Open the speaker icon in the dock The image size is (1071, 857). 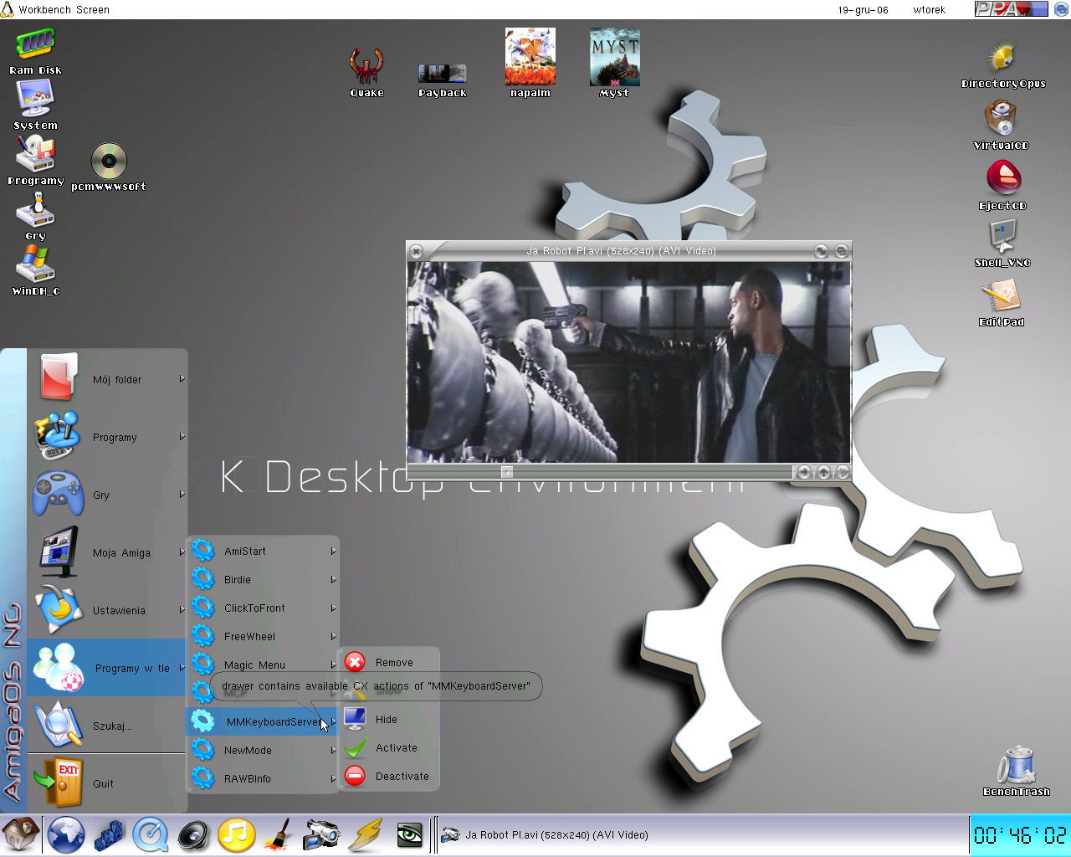[193, 834]
